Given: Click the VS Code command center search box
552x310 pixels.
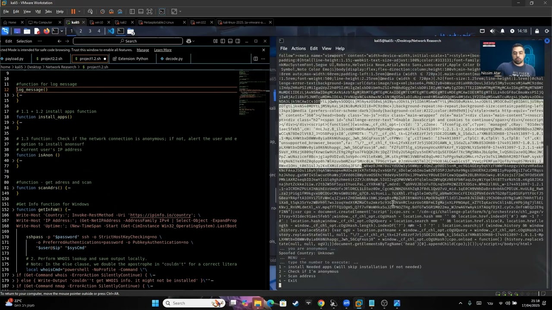Looking at the screenshot, I should pyautogui.click(x=128, y=41).
